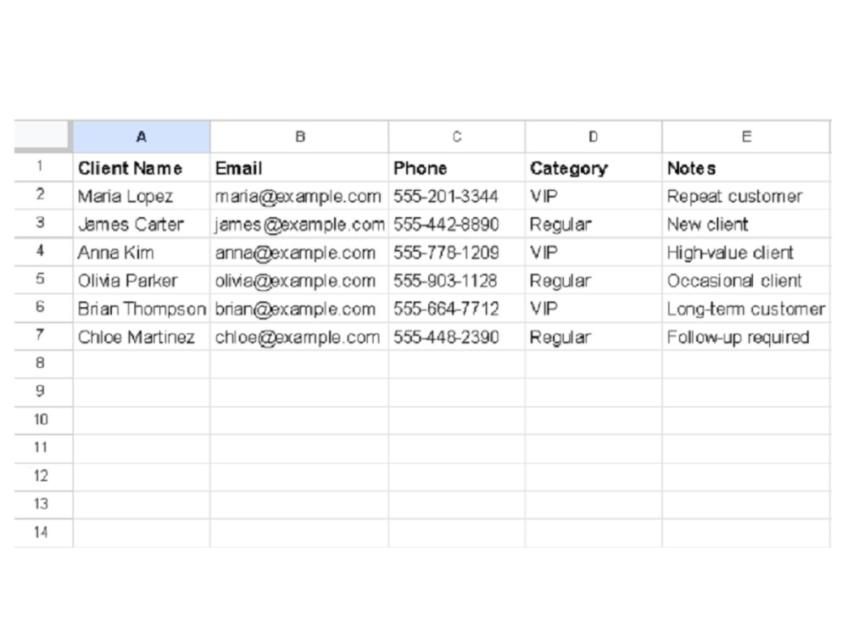848x636 pixels.
Task: Click brian@example.com email cell
Action: point(299,309)
